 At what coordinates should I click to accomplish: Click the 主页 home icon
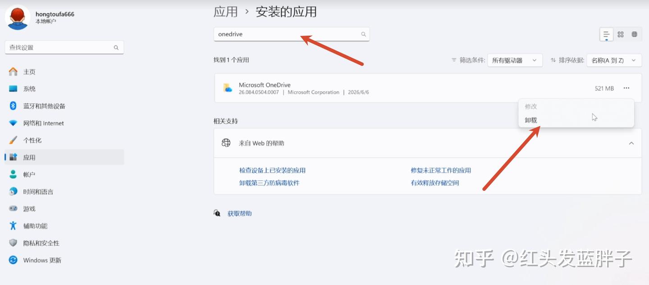click(x=13, y=72)
